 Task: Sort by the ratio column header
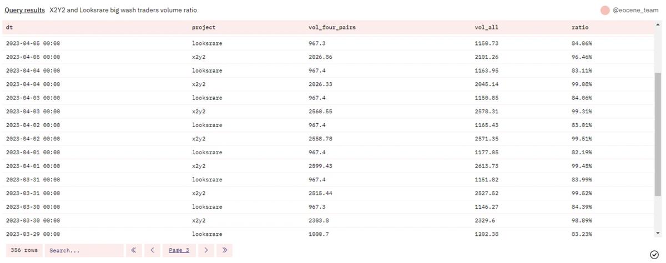[x=580, y=27]
